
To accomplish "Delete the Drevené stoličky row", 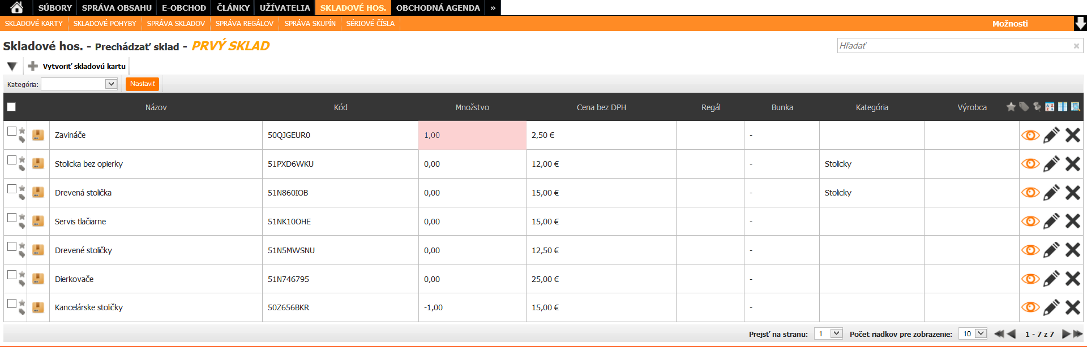I will pos(1072,250).
